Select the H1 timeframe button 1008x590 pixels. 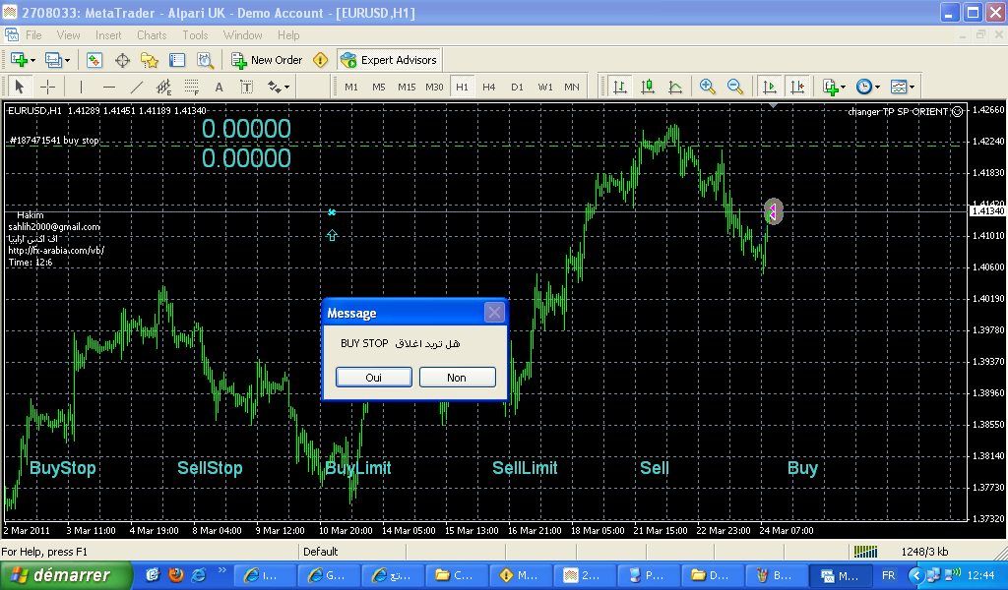[462, 87]
